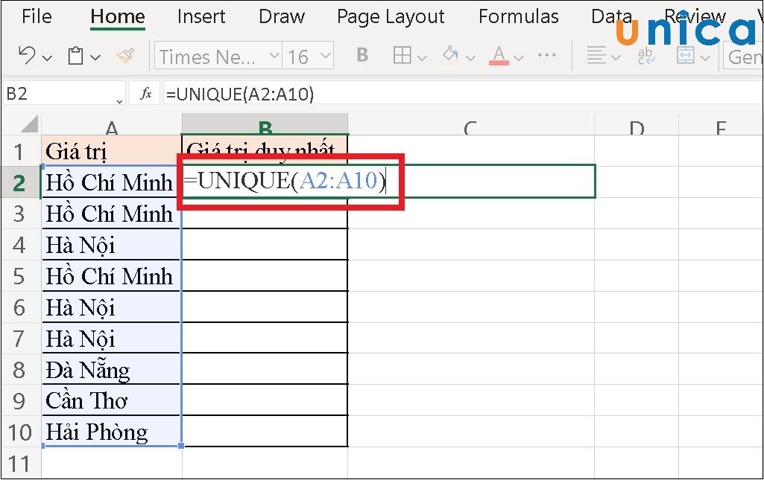Select row 6 header
764x480 pixels.
pyautogui.click(x=20, y=307)
